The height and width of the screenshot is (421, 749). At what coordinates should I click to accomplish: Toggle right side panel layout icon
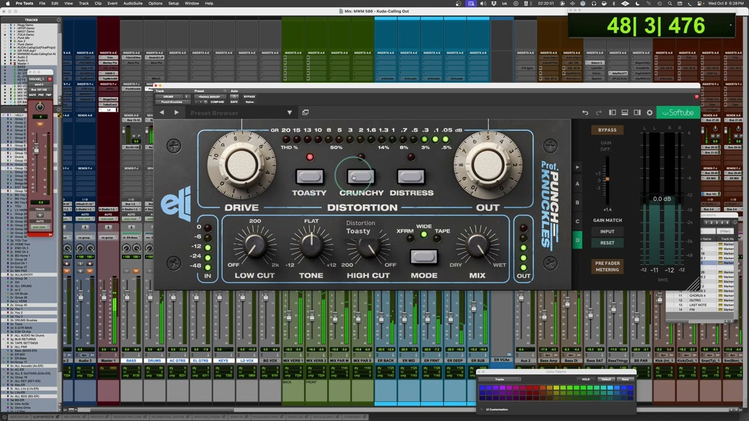pyautogui.click(x=637, y=112)
